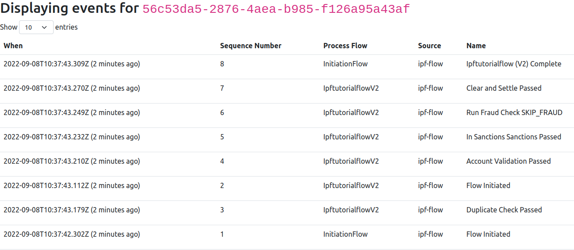The height and width of the screenshot is (250, 574).
Task: Click the event ID in the heading
Action: point(276,9)
